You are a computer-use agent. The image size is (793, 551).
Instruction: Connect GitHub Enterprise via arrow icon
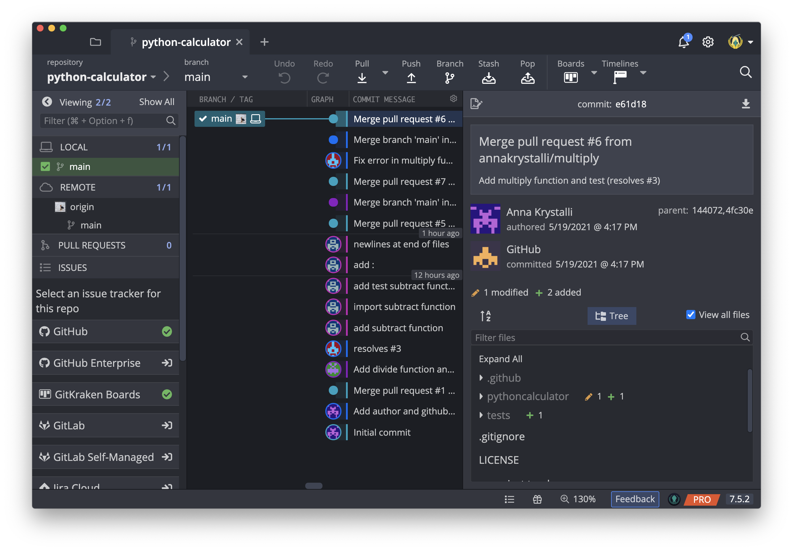point(167,363)
